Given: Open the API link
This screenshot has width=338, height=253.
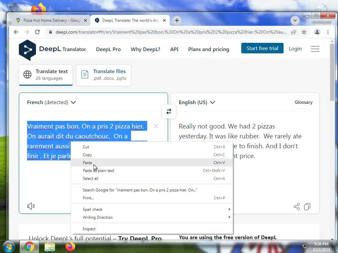Looking at the screenshot, I should [174, 49].
